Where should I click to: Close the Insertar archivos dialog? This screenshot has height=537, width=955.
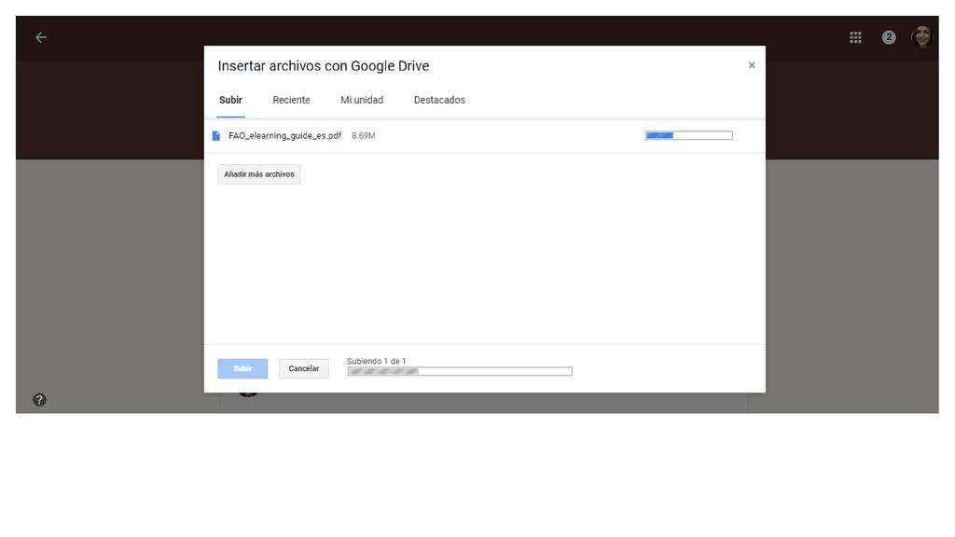752,65
